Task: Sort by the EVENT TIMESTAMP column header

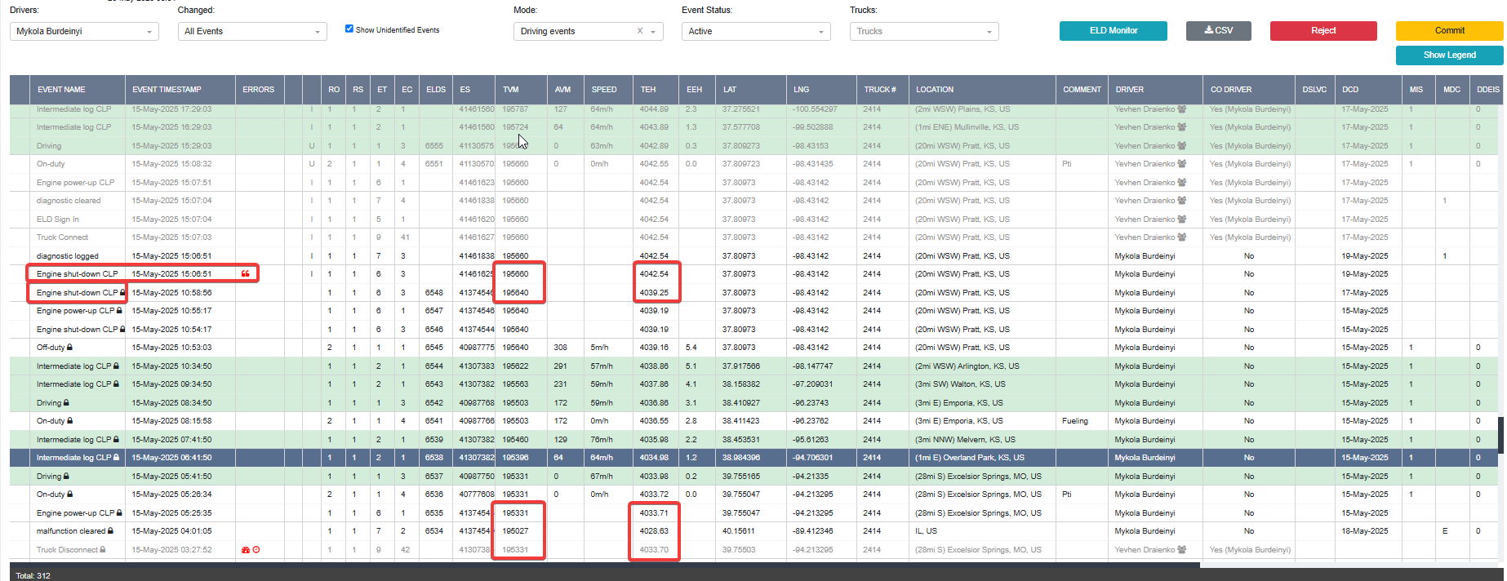Action: (x=167, y=90)
